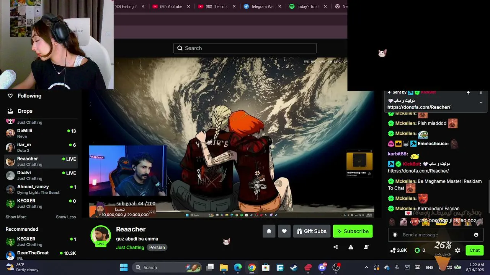
Task: Click the Gift Subs button
Action: click(312, 231)
